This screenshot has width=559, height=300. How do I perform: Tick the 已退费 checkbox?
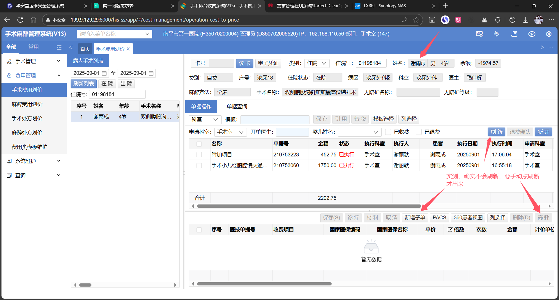click(419, 132)
